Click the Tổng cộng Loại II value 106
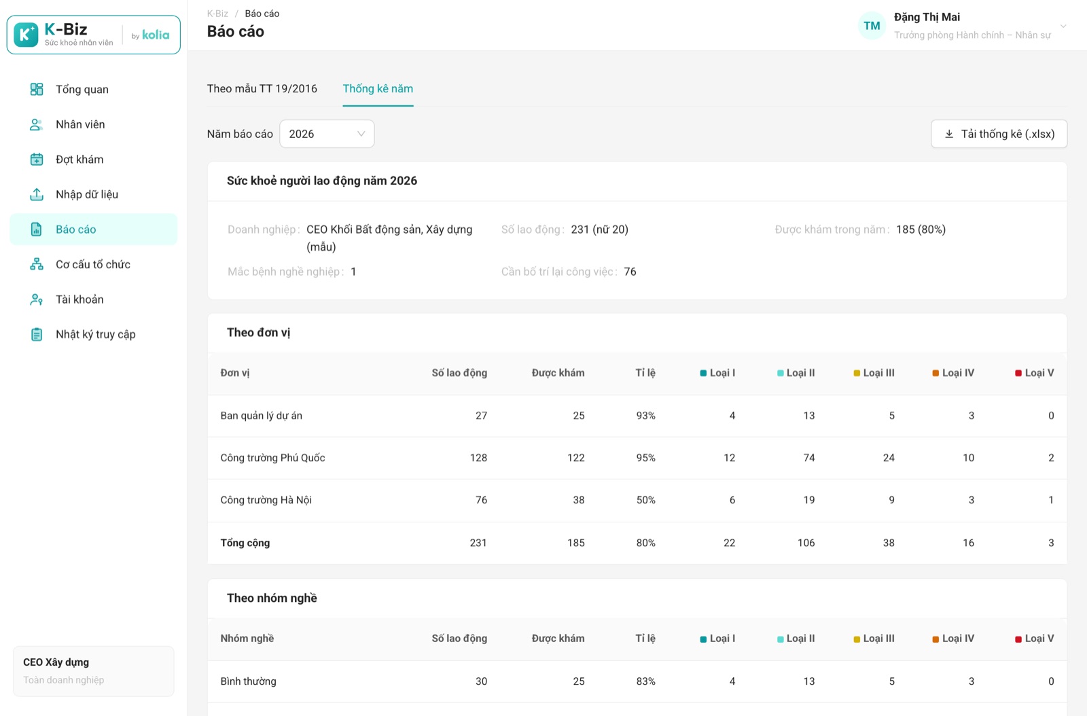 [x=806, y=543]
